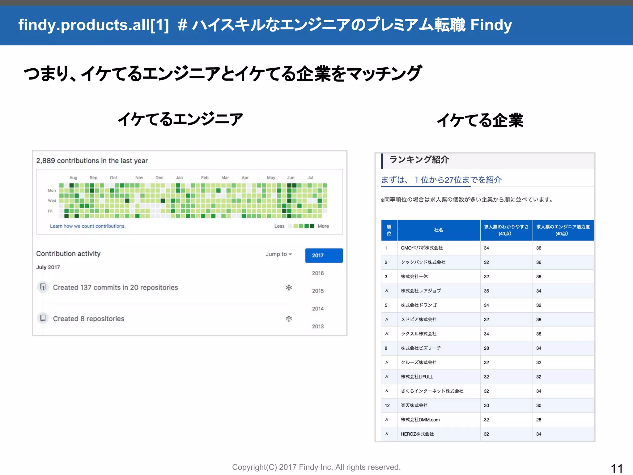Click the 'Aug' month label in the graph

click(x=73, y=178)
